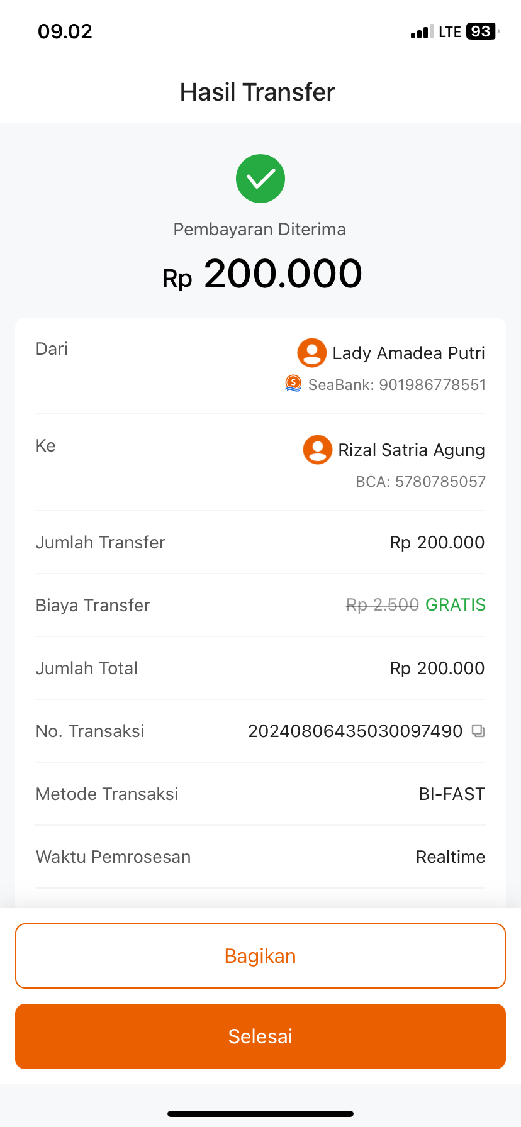The height and width of the screenshot is (1127, 521).
Task: Tap the iOS home indicator bar
Action: (260, 1114)
